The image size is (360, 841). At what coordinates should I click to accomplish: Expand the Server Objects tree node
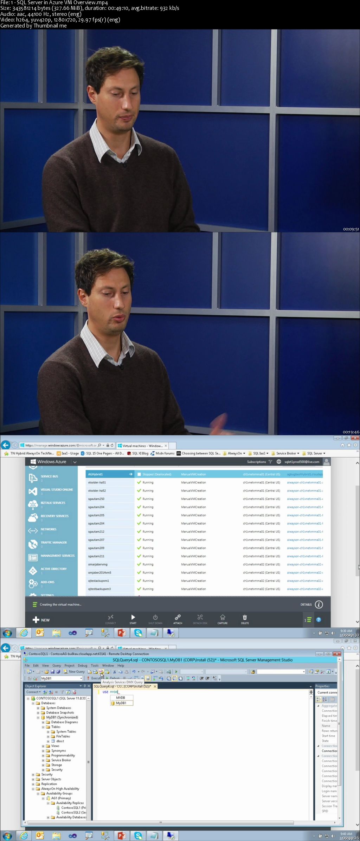point(33,779)
